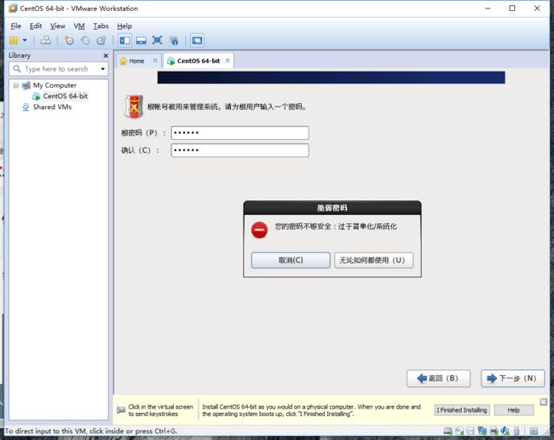
Task: Click the 下一步 (N) next button
Action: [512, 379]
